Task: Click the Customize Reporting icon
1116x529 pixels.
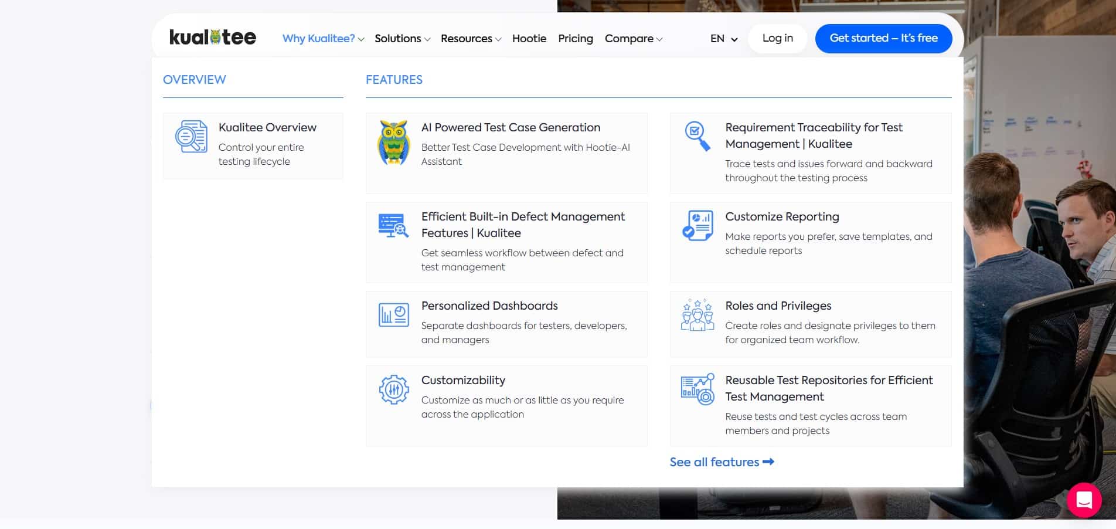Action: click(x=697, y=226)
